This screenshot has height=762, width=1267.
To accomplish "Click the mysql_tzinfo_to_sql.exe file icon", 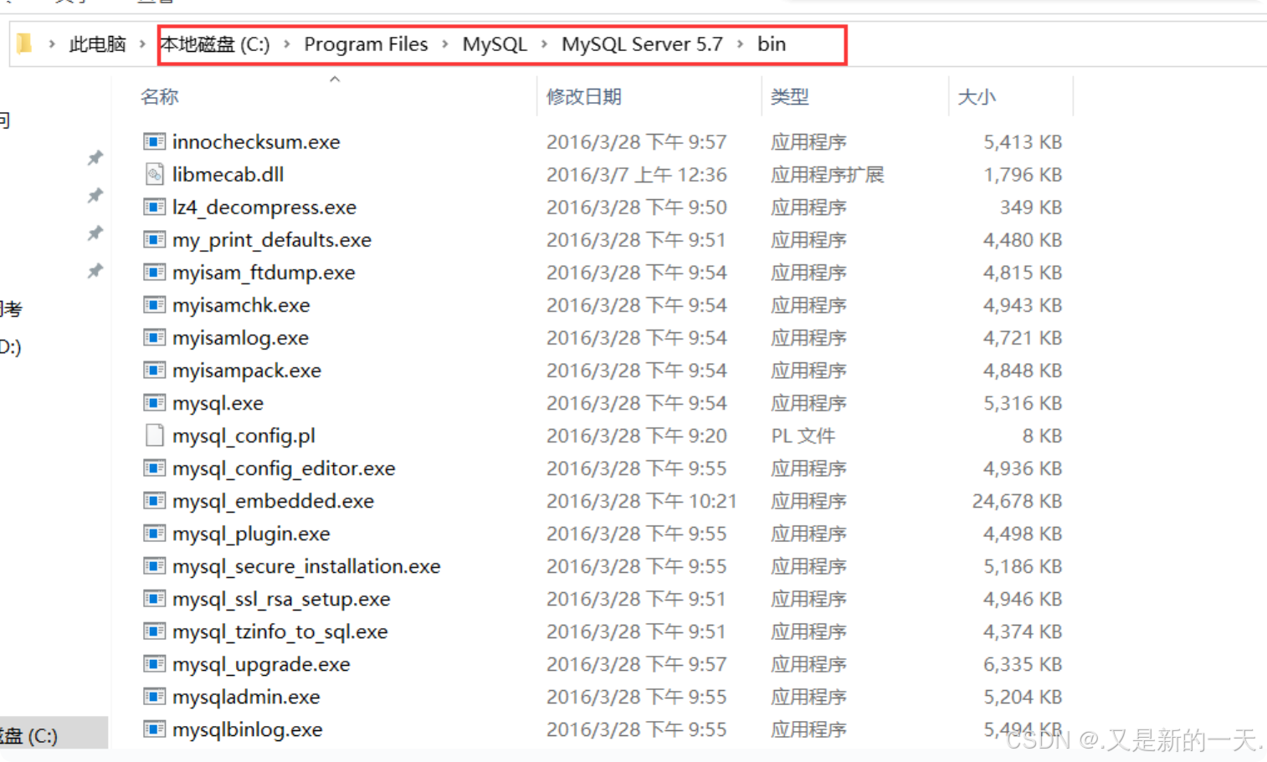I will pos(154,631).
